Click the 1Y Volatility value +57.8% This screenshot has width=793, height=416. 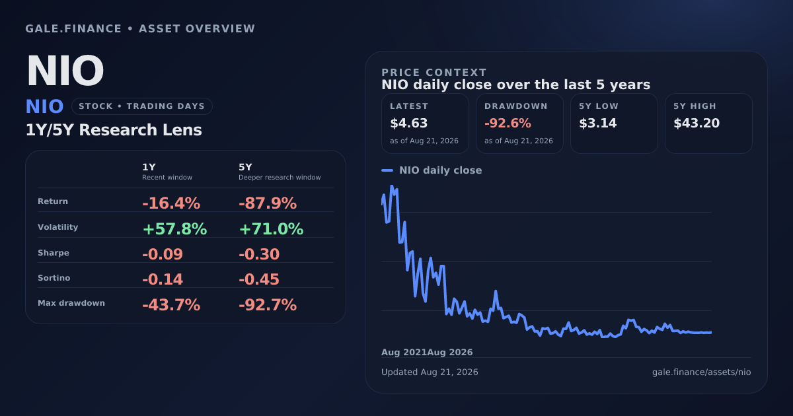click(174, 229)
